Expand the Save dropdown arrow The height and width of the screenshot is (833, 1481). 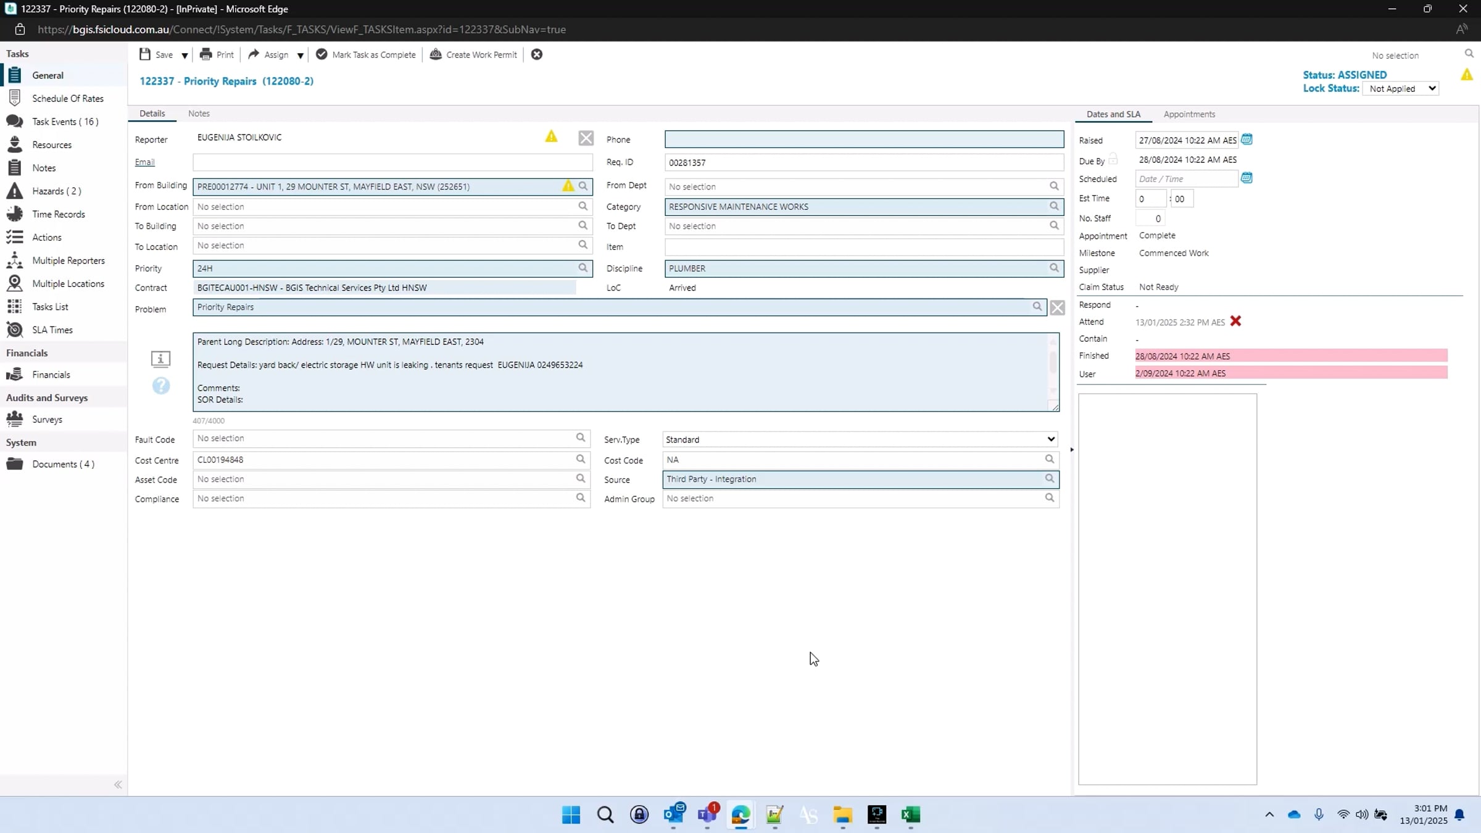[x=185, y=56]
